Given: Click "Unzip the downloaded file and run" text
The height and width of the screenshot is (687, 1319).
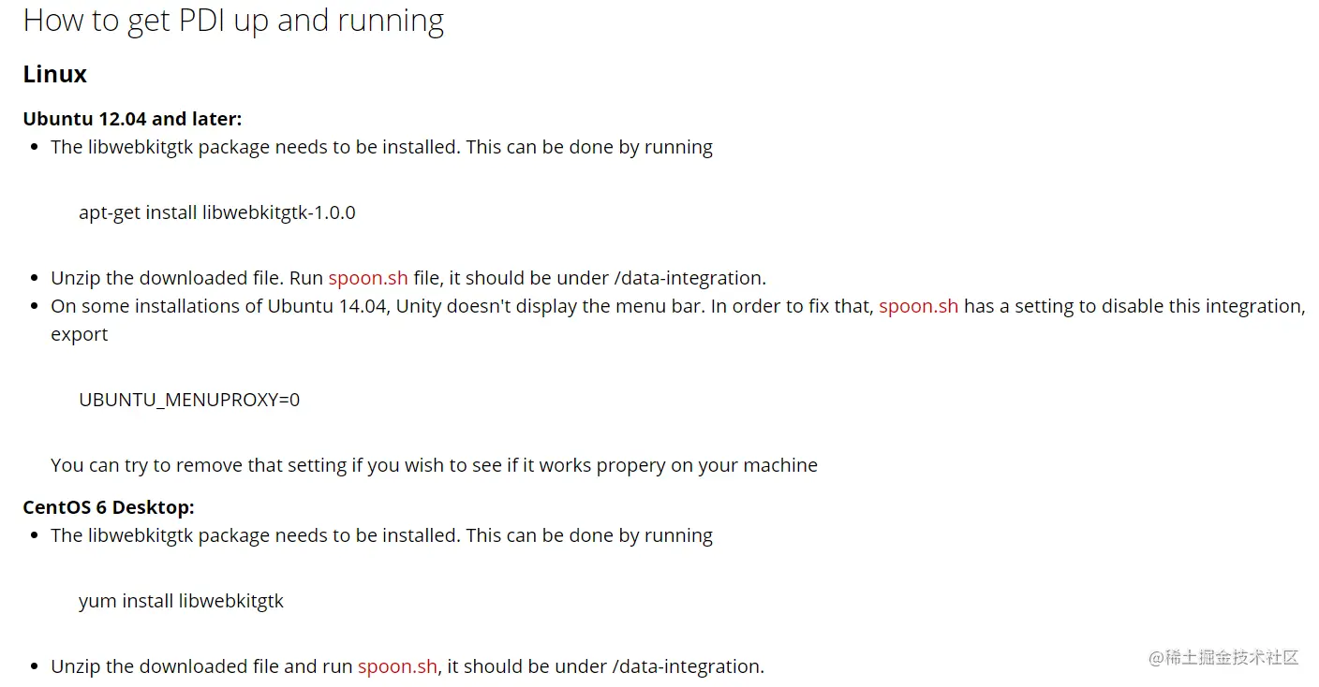Looking at the screenshot, I should (x=202, y=666).
